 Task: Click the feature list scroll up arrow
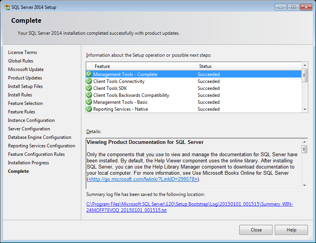[305, 65]
